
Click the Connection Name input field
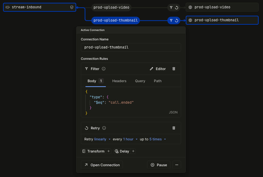131,47
